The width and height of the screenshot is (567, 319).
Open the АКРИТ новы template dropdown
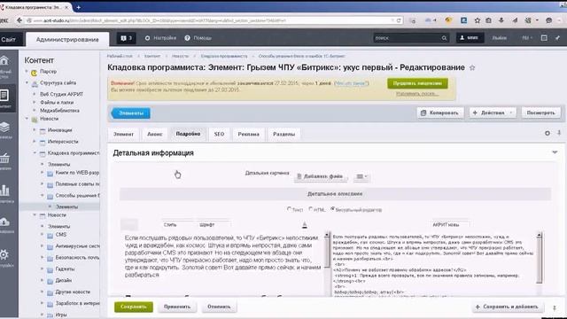pyautogui.click(x=451, y=224)
